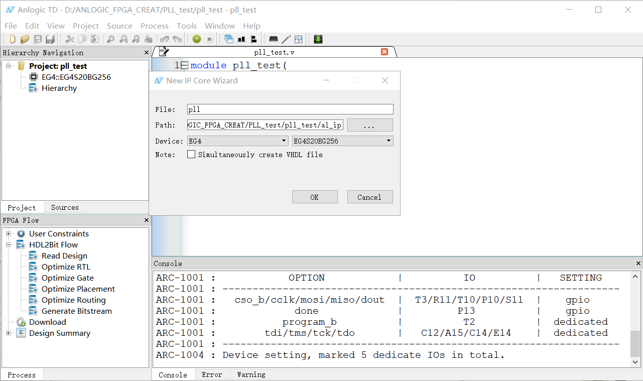This screenshot has width=643, height=381.
Task: Click the Cut scissors toolbar icon
Action: click(70, 39)
